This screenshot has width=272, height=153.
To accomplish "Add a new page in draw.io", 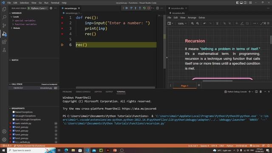I will (199, 85).
